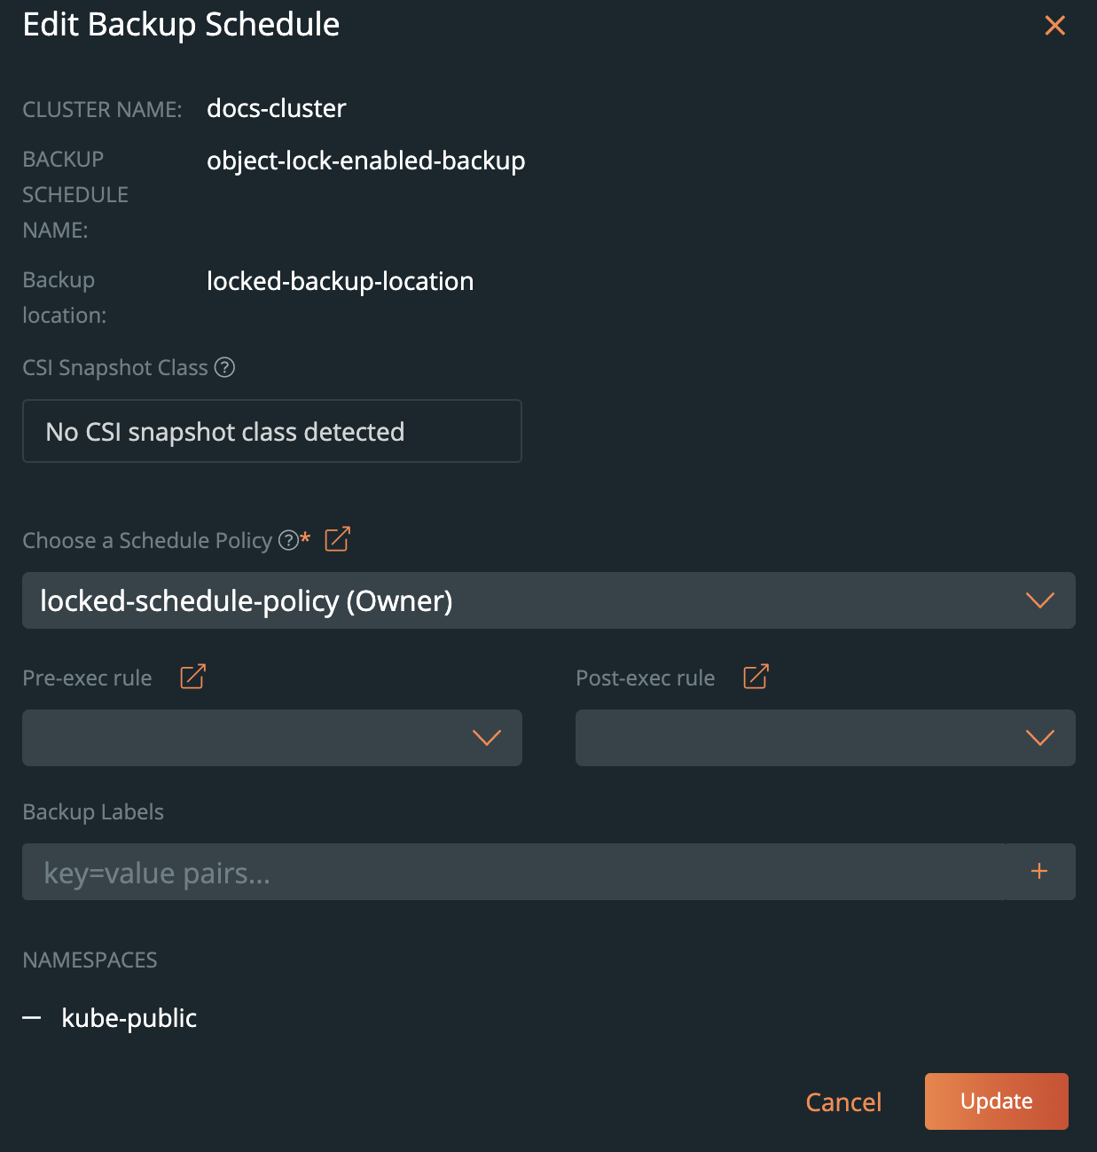Image resolution: width=1097 pixels, height=1152 pixels.
Task: Click the locked-backup-location value
Action: point(340,281)
